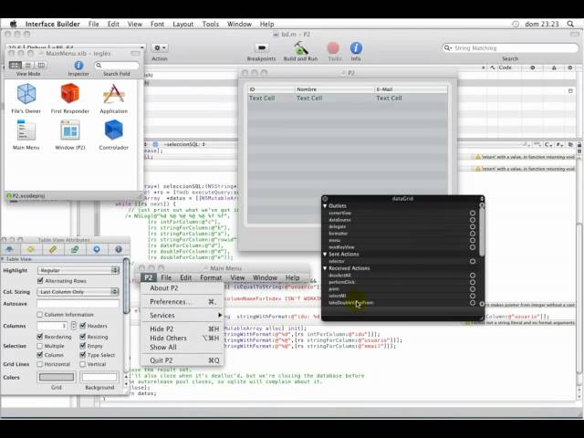Toggle the Resizing checkbox
584x438 pixels.
(x=83, y=337)
